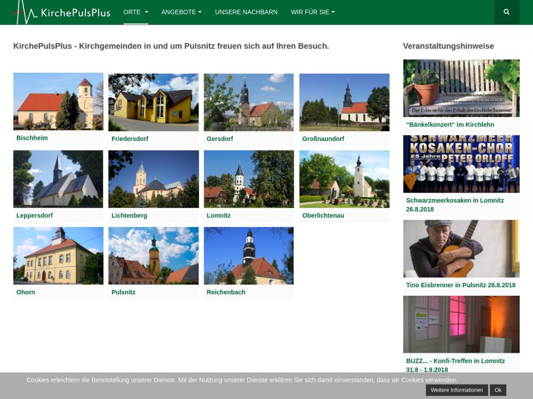
Task: Click the Lichtenberg link label
Action: pos(129,215)
